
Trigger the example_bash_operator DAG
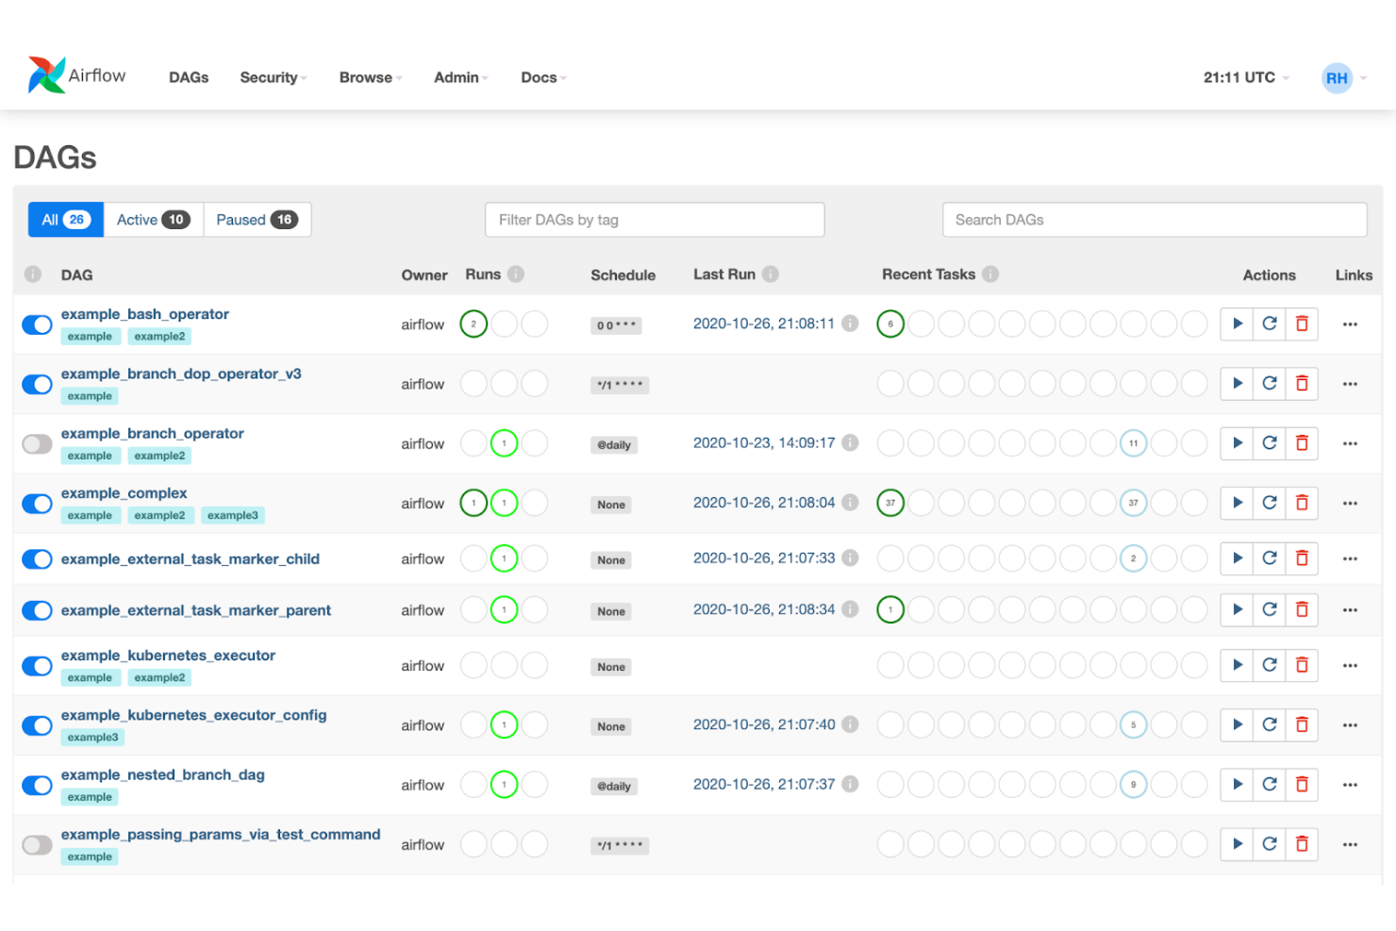click(x=1237, y=324)
